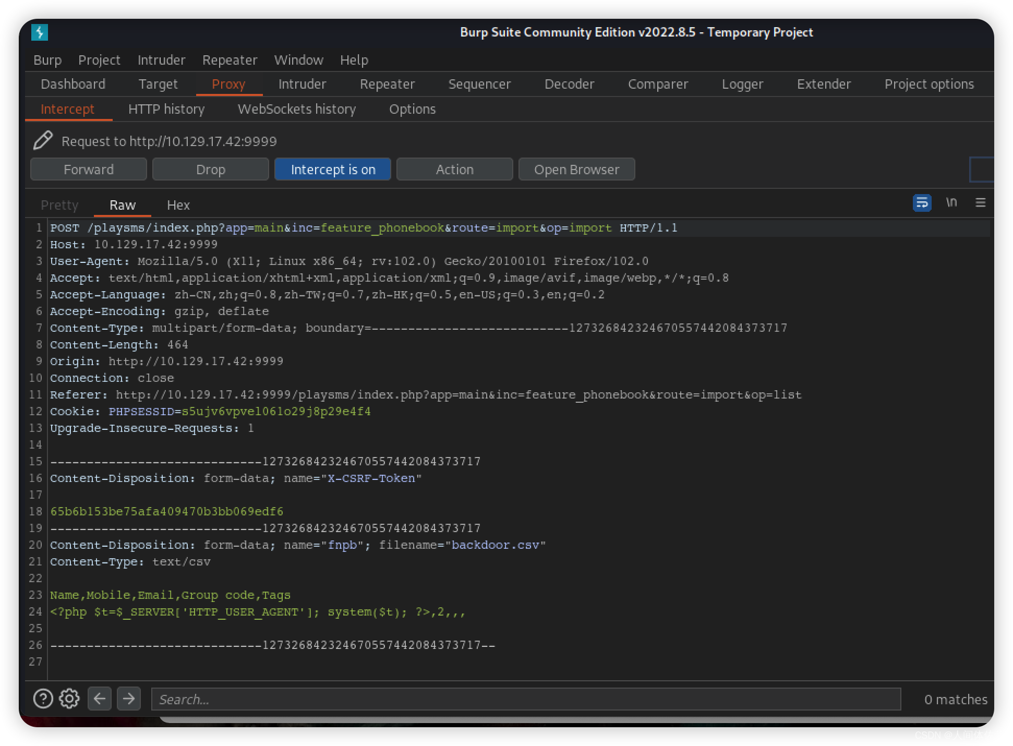Click the Host: 10.129.17.42:9999 line
Viewport: 1013px width, 746px height.
point(134,245)
